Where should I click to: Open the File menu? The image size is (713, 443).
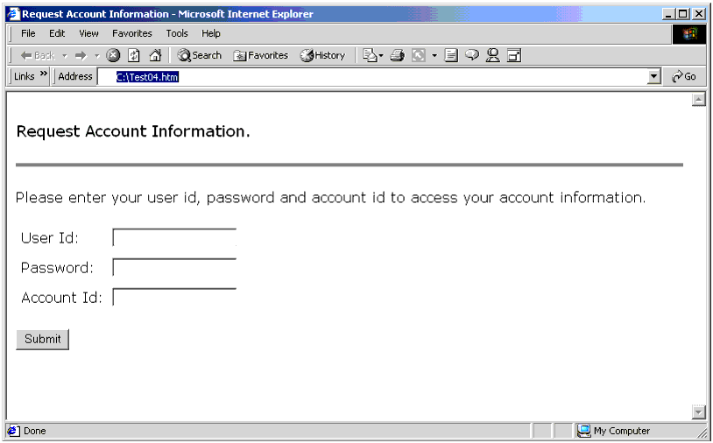click(28, 33)
